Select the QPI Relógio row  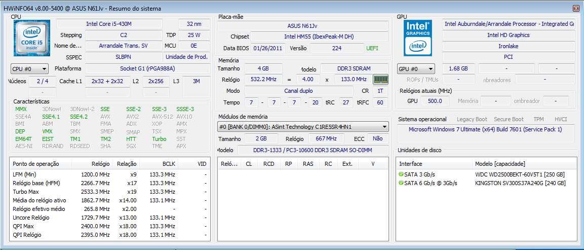(110, 235)
